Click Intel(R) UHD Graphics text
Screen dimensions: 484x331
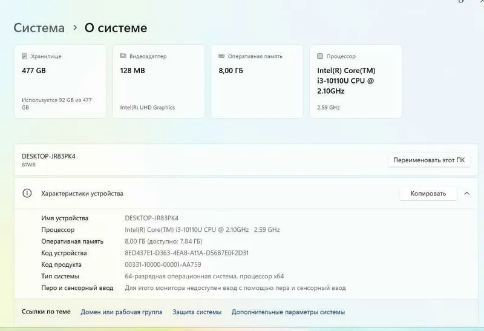click(x=147, y=108)
